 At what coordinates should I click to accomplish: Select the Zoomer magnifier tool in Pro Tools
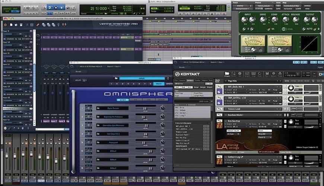pyautogui.click(x=44, y=8)
